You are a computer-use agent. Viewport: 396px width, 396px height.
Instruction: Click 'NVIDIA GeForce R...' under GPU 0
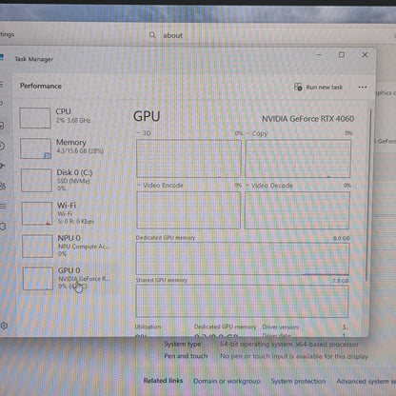[84, 279]
